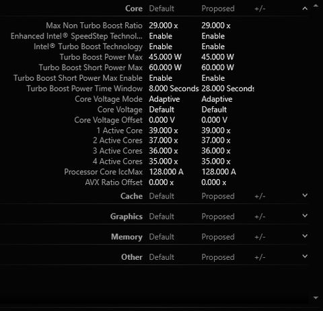Select the Core section header
Viewport: 323px width, 311px height.
pyautogui.click(x=134, y=9)
